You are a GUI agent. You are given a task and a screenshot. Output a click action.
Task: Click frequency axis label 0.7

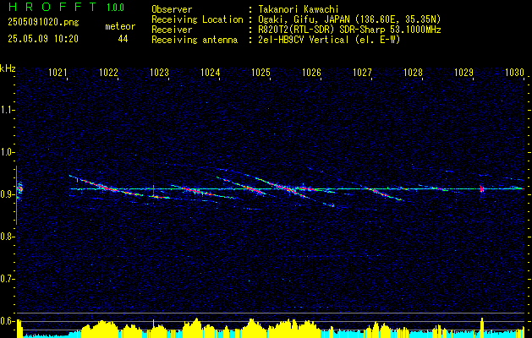(x=7, y=279)
